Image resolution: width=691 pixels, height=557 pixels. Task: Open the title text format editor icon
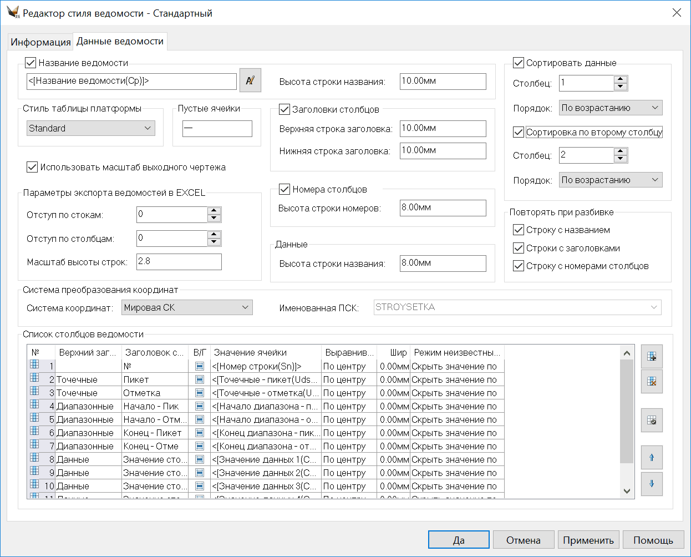coord(250,80)
